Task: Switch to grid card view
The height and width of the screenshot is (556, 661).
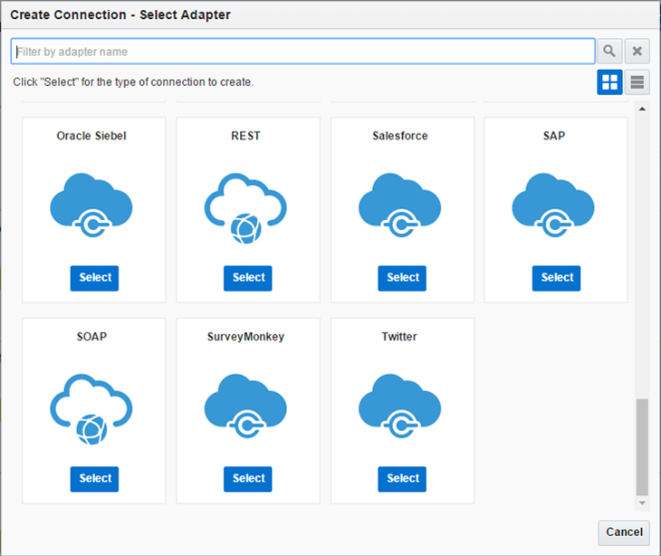Action: (x=609, y=82)
